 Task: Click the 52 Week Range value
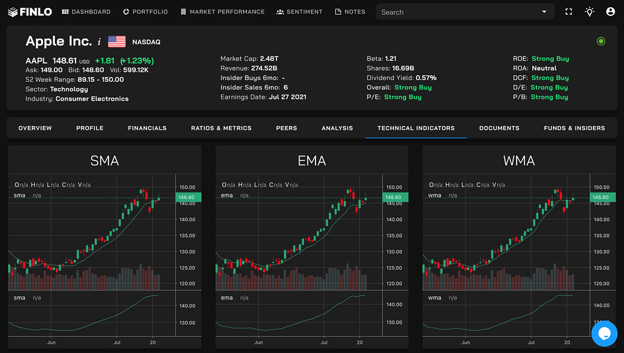pos(101,79)
